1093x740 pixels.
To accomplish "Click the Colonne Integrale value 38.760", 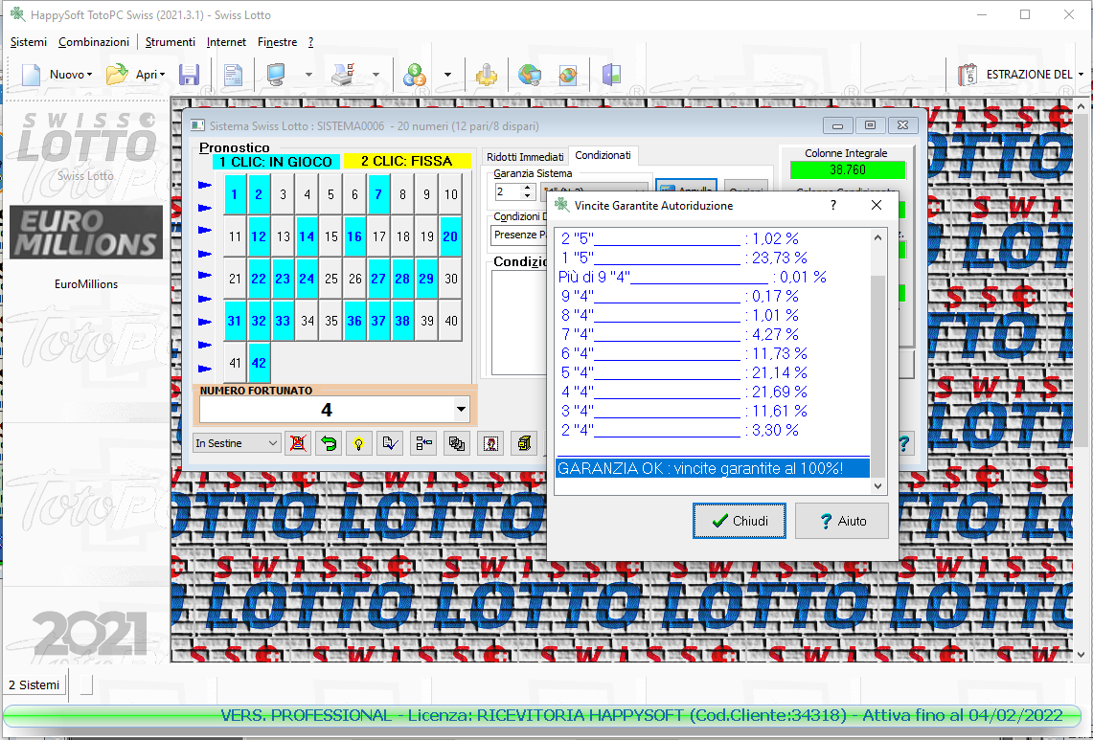I will 848,169.
